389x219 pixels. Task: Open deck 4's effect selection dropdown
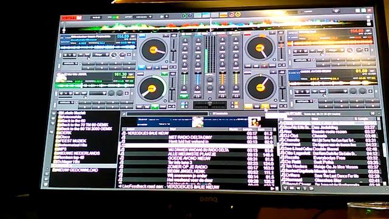[337, 91]
